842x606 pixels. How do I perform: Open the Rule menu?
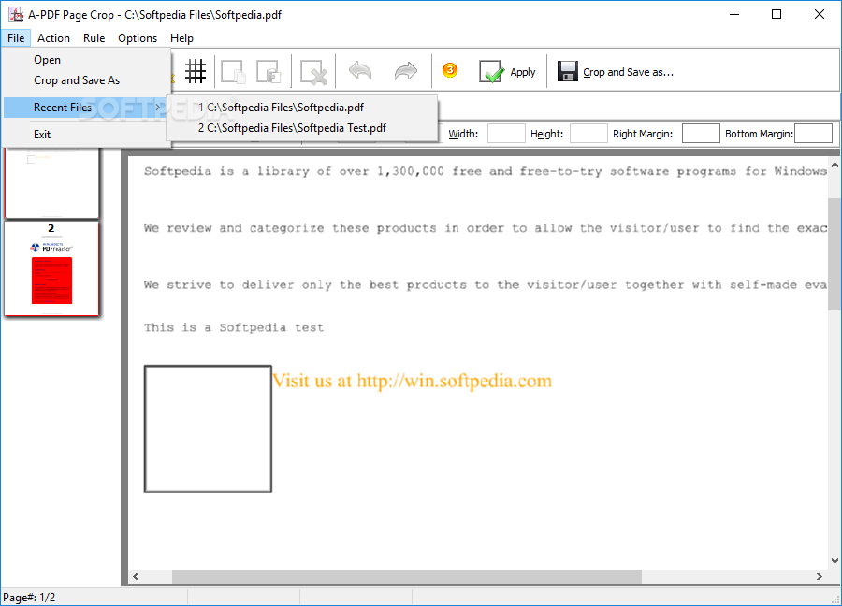coord(94,38)
